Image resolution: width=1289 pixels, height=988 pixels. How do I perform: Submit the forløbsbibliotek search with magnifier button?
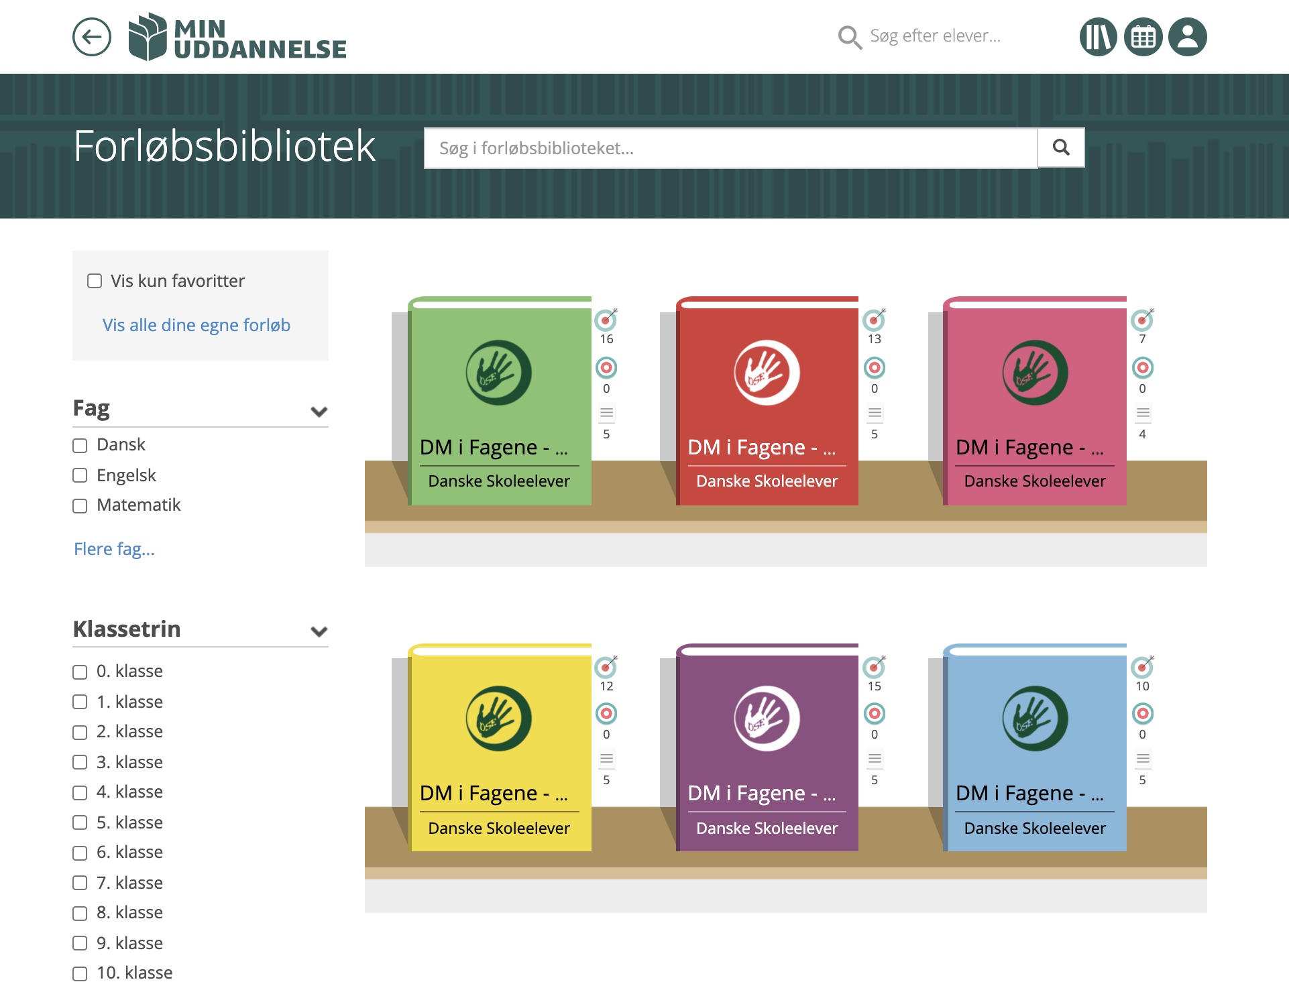click(x=1061, y=147)
